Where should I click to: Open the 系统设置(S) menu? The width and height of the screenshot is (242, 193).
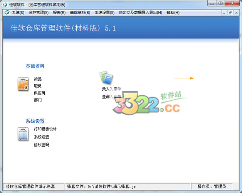(x=104, y=12)
